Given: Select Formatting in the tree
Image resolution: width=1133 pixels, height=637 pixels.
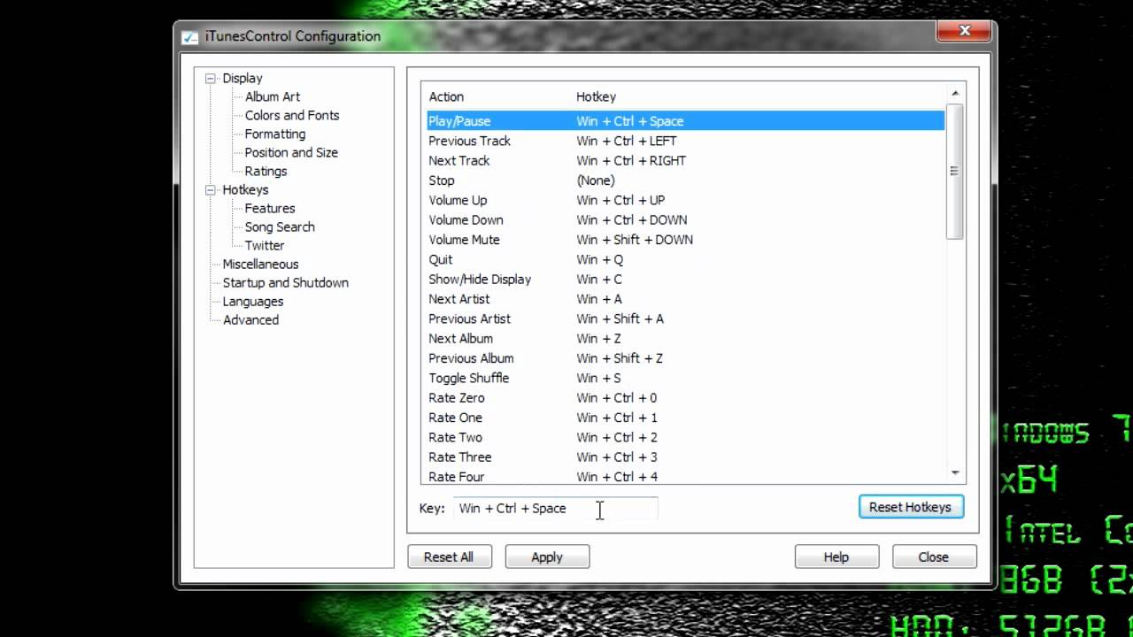Looking at the screenshot, I should 275,134.
